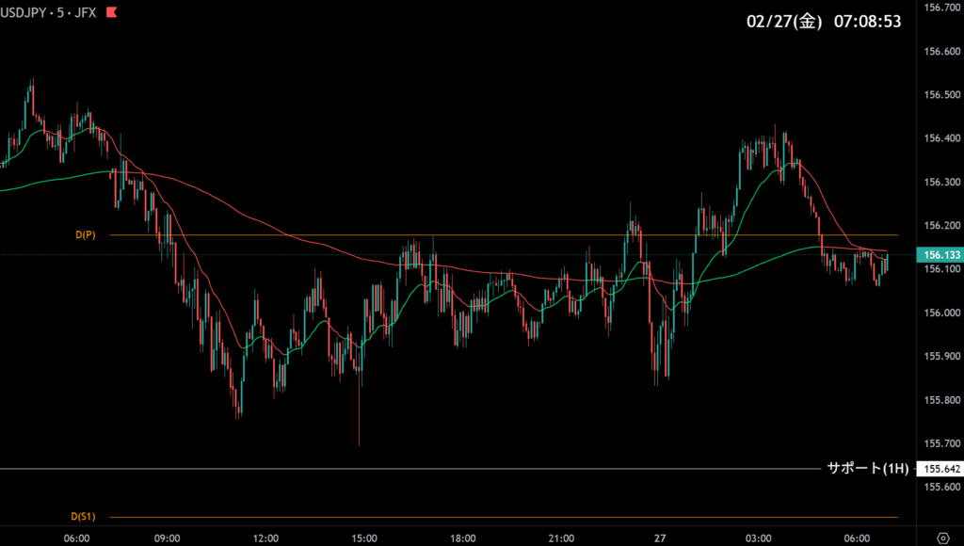Click the 15:00 marker on time axis
Image resolution: width=964 pixels, height=546 pixels.
364,538
